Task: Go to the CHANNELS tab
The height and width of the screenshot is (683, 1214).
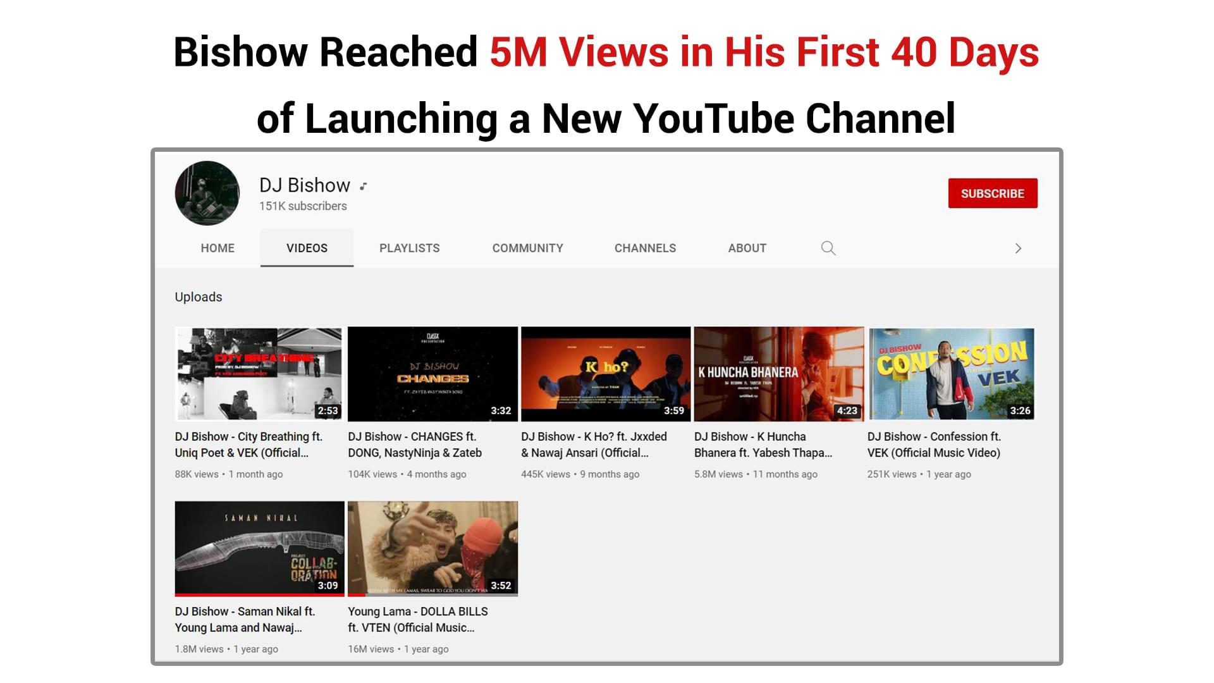Action: pyautogui.click(x=646, y=248)
